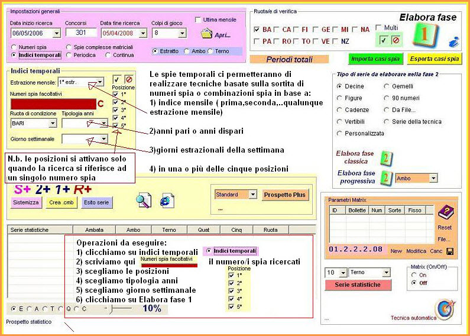Expand Ruota di condizione BARI dropdown
The width and height of the screenshot is (470, 336).
pyautogui.click(x=53, y=123)
